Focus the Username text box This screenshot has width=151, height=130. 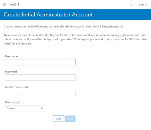pos(40,62)
